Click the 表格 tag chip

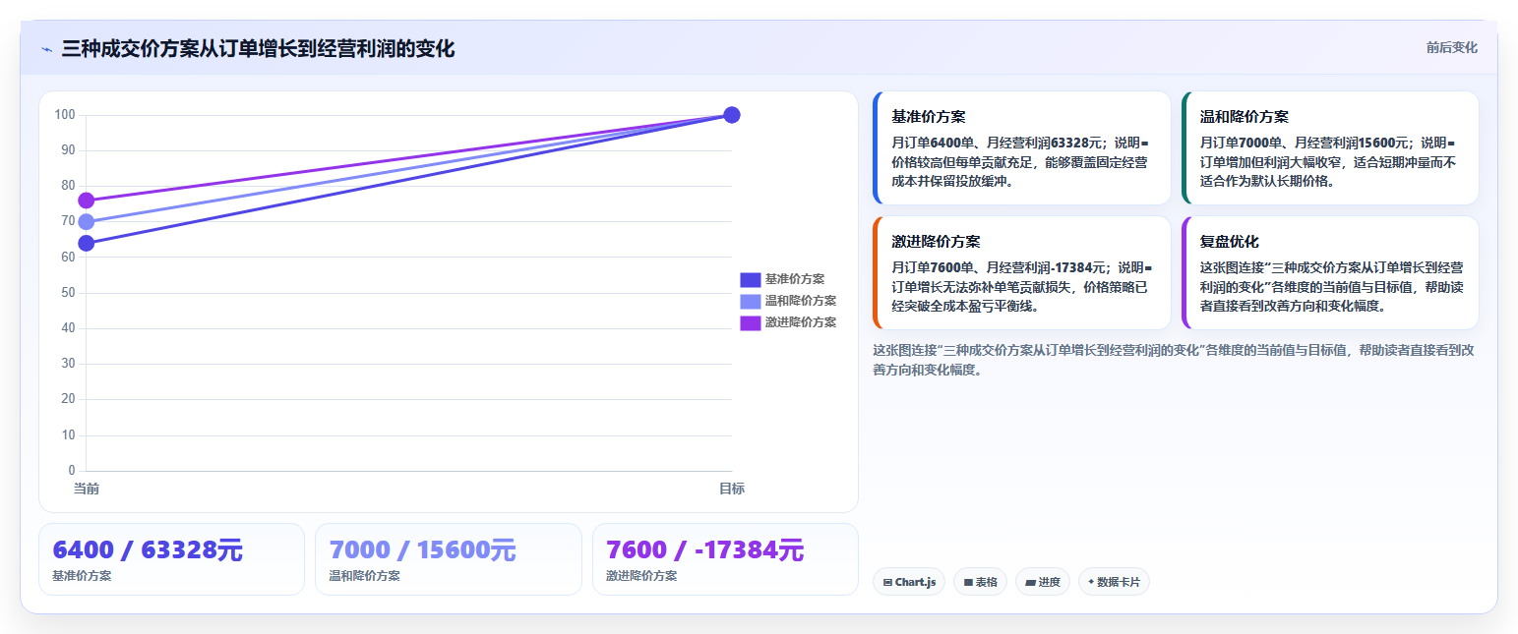point(981,582)
